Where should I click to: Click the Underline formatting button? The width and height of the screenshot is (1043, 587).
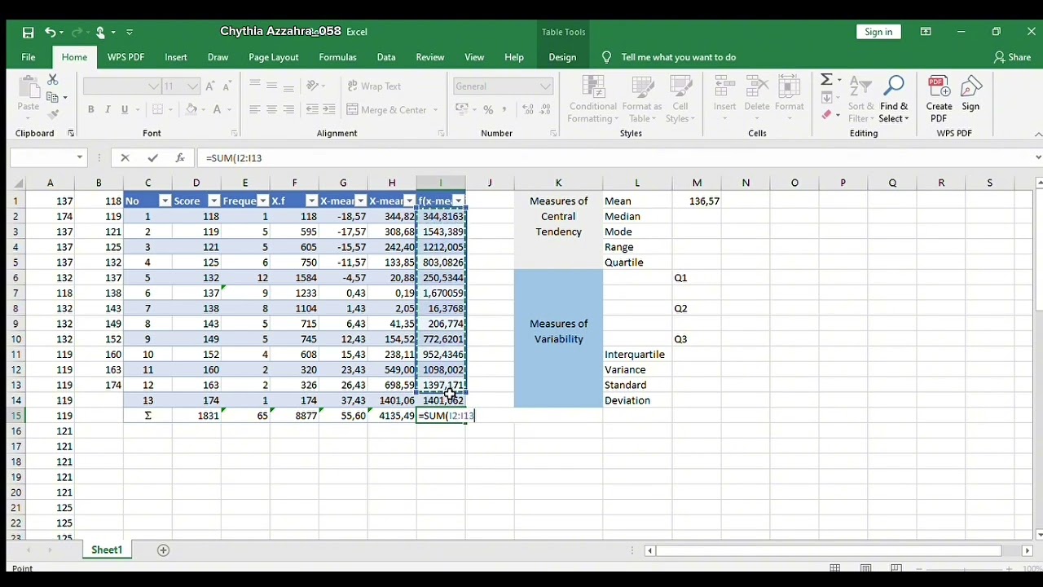click(x=125, y=109)
